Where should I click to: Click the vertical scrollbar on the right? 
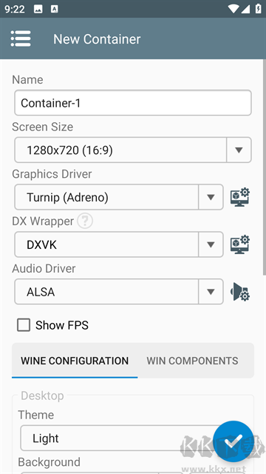[265, 168]
